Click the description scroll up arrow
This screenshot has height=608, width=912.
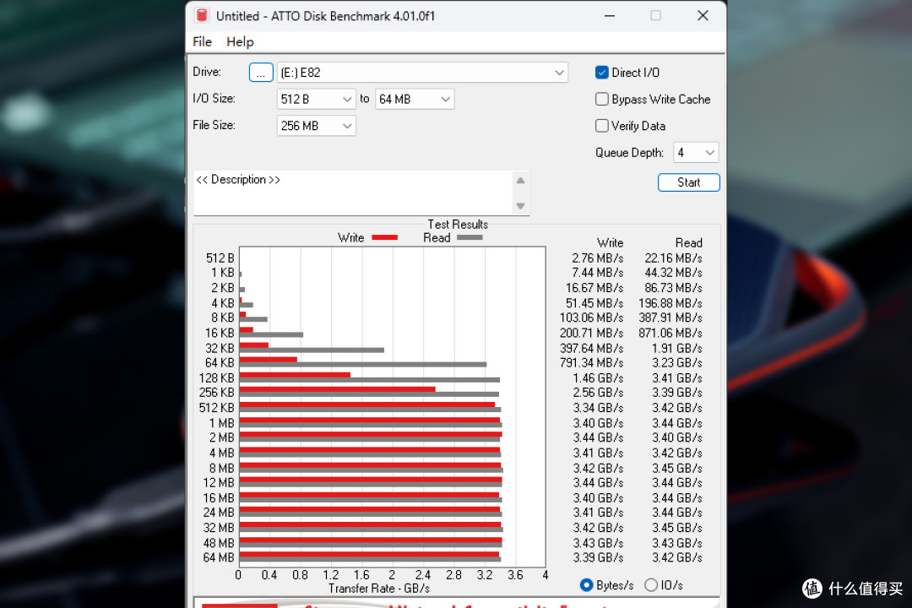(x=520, y=181)
